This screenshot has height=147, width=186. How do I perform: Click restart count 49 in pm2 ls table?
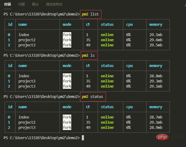pos(88,86)
